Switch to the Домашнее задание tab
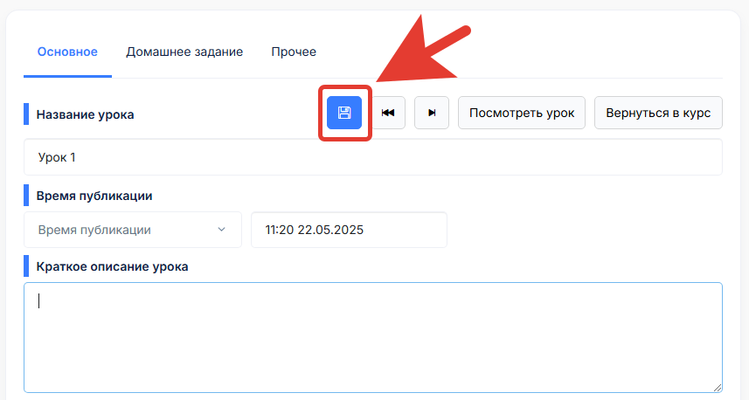Viewport: 749px width, 400px height. [x=184, y=52]
